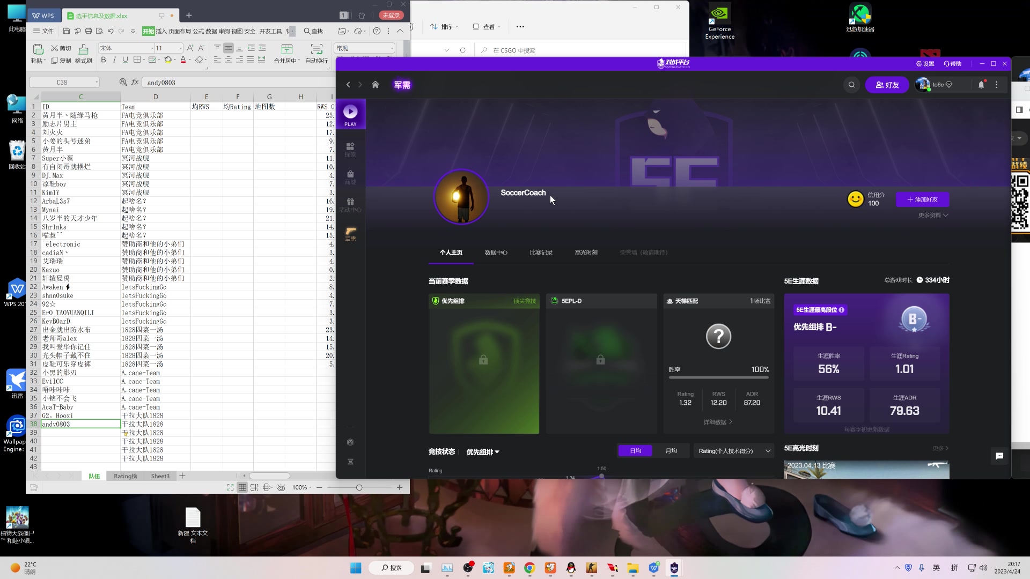
Task: Click the formula bar containing andy0803
Action: click(x=239, y=83)
